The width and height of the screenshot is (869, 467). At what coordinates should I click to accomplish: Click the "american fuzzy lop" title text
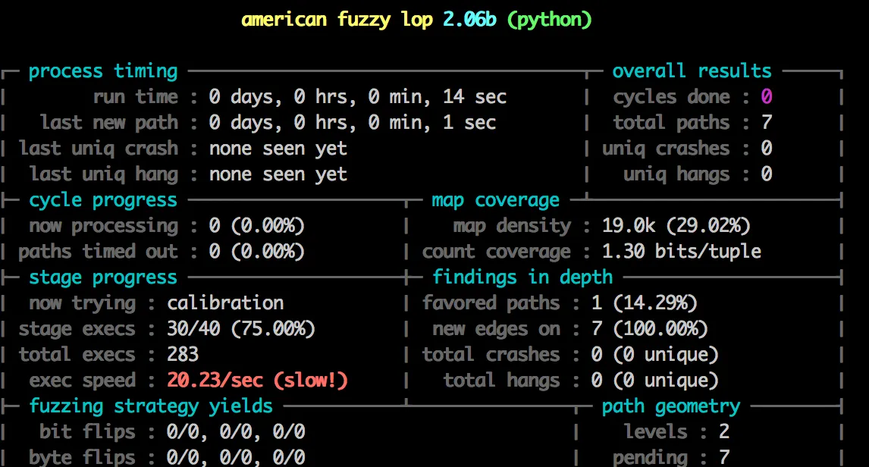click(x=337, y=20)
